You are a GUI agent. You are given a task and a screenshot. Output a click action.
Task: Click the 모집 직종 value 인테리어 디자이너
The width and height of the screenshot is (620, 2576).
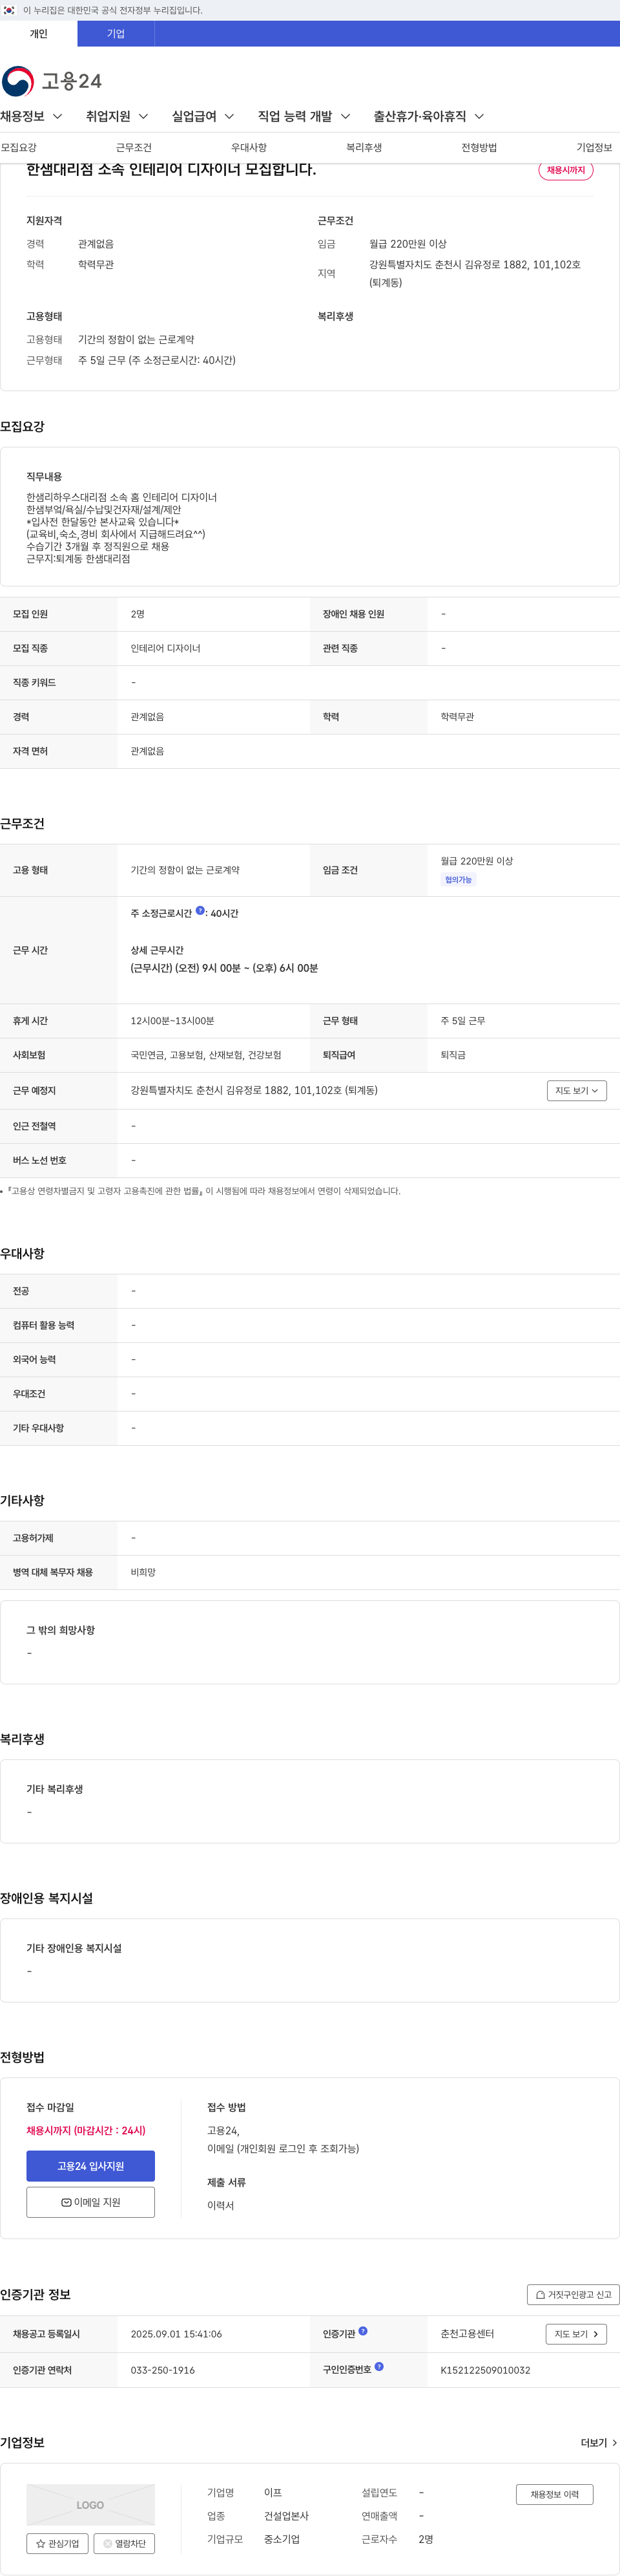click(166, 649)
